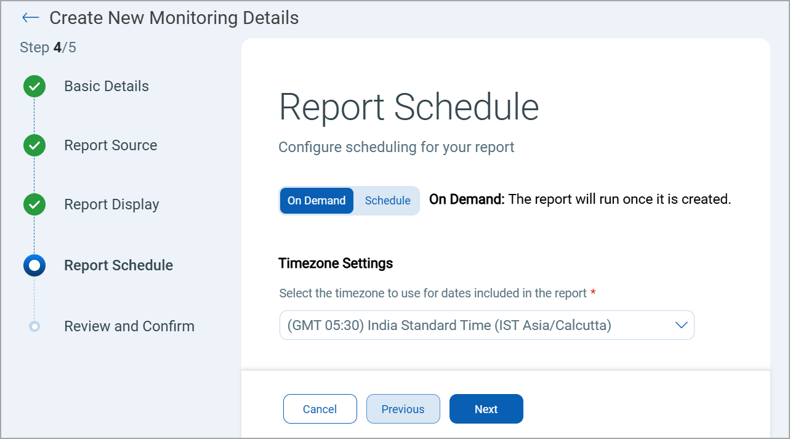Click the back arrow icon
The width and height of the screenshot is (790, 439).
click(x=30, y=18)
